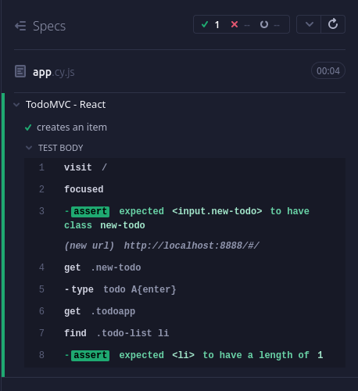The image size is (358, 391).
Task: Open the app.cy.js spec file name
Action: coord(54,72)
